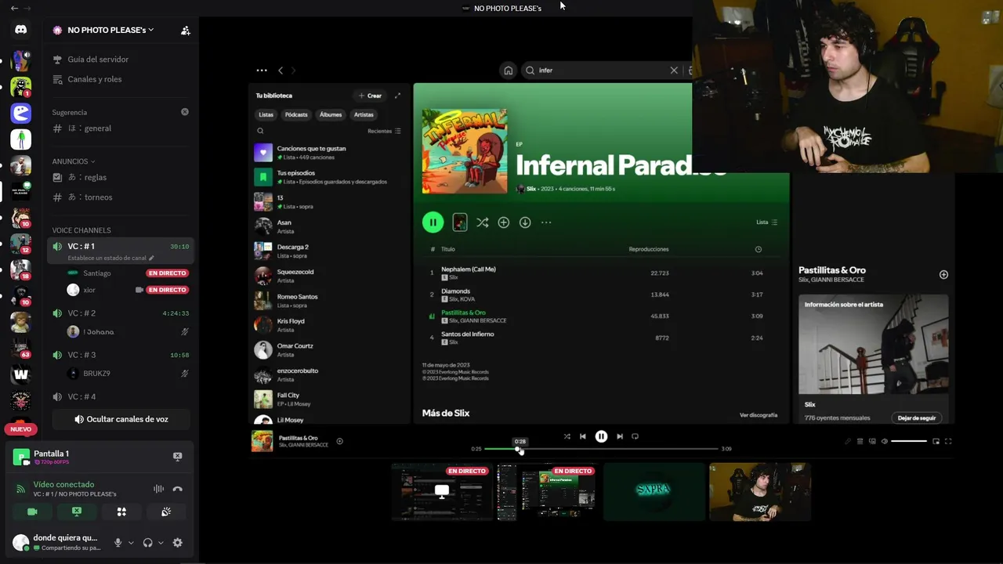Dismiss the Sugerencia channel suggestion
This screenshot has height=564, width=1003.
pyautogui.click(x=185, y=112)
